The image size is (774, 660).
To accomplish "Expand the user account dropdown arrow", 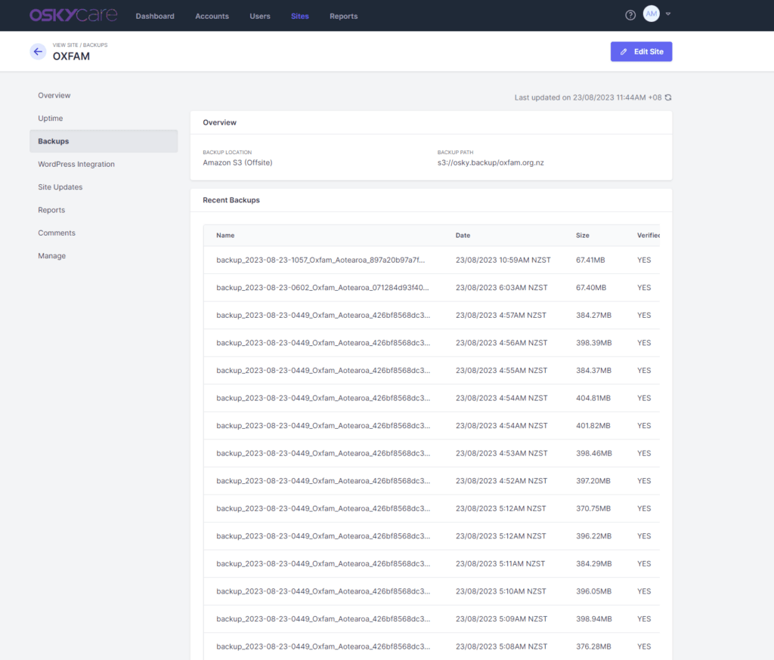I will [668, 14].
